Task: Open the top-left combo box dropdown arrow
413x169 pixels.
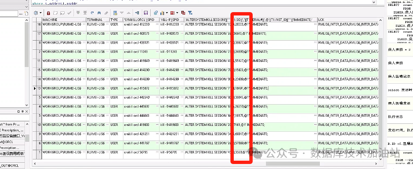Action: click(x=26, y=6)
